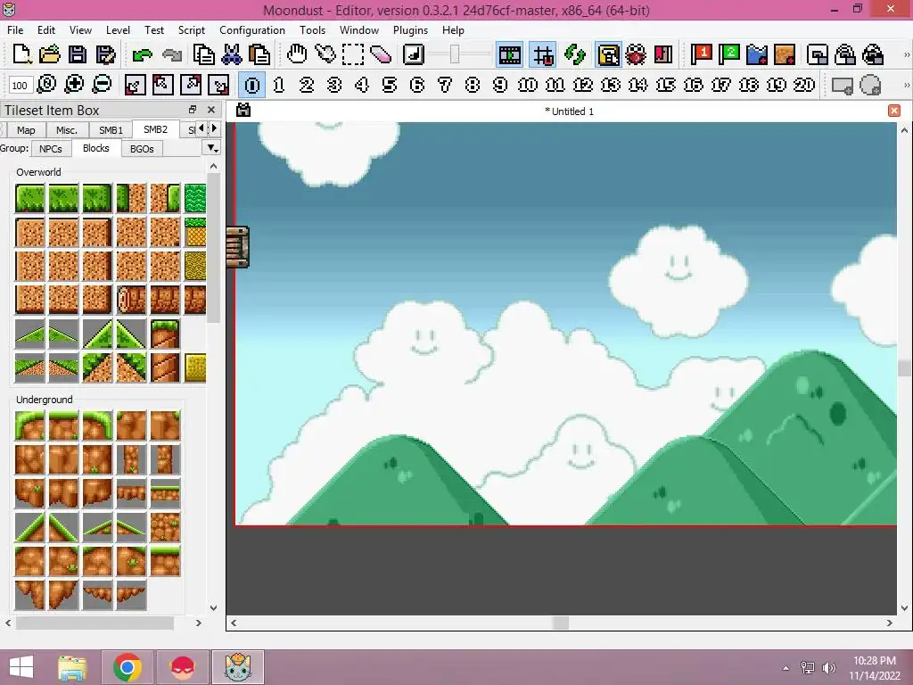The width and height of the screenshot is (913, 685).
Task: Switch to section 0 button
Action: [252, 85]
